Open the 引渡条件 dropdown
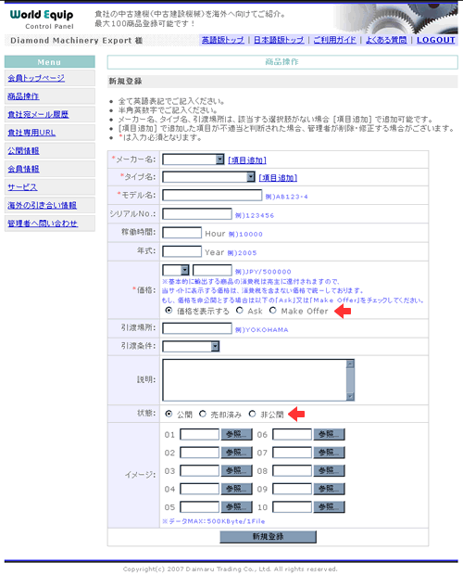This screenshot has width=463, height=575. point(191,346)
